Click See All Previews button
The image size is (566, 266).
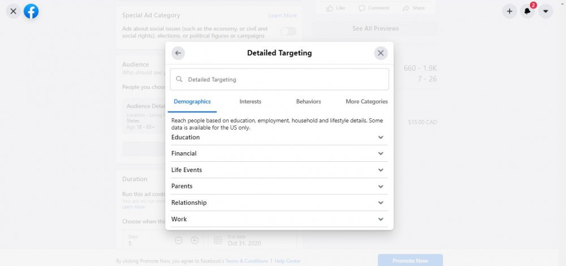[x=375, y=28]
